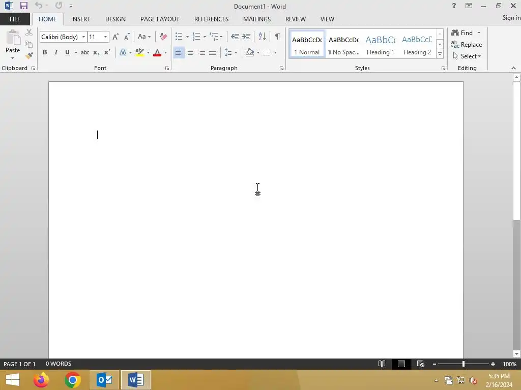The height and width of the screenshot is (390, 521).
Task: Collapse the ribbon with the arrow
Action: coord(513,68)
